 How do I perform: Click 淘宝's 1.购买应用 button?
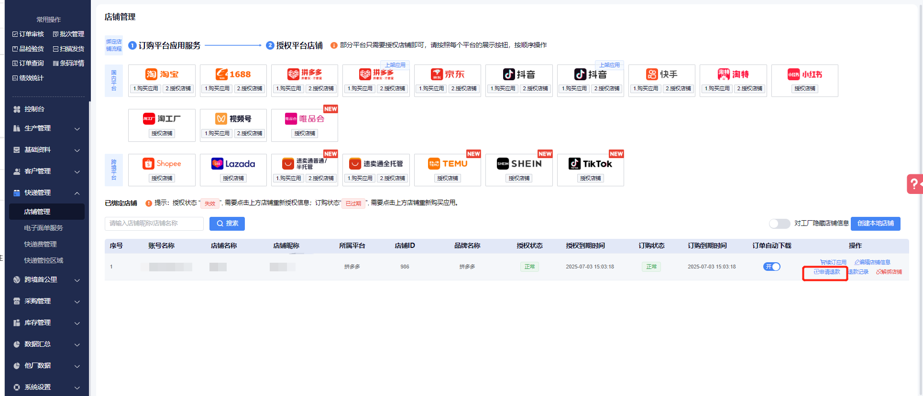point(145,88)
